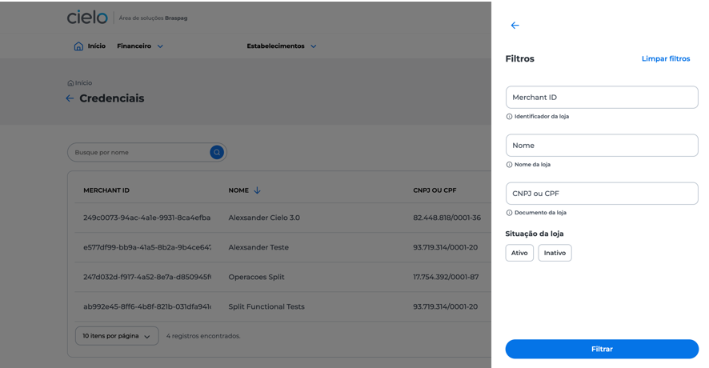
Task: Click the 4 registros encontrados text
Action: [203, 336]
